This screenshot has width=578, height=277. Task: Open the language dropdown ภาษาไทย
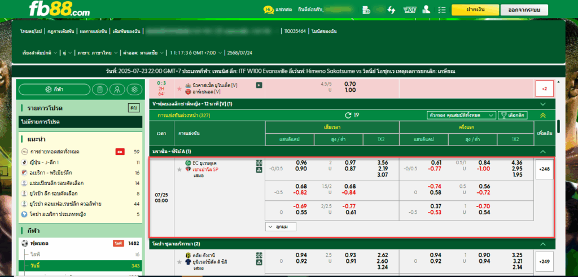97,52
